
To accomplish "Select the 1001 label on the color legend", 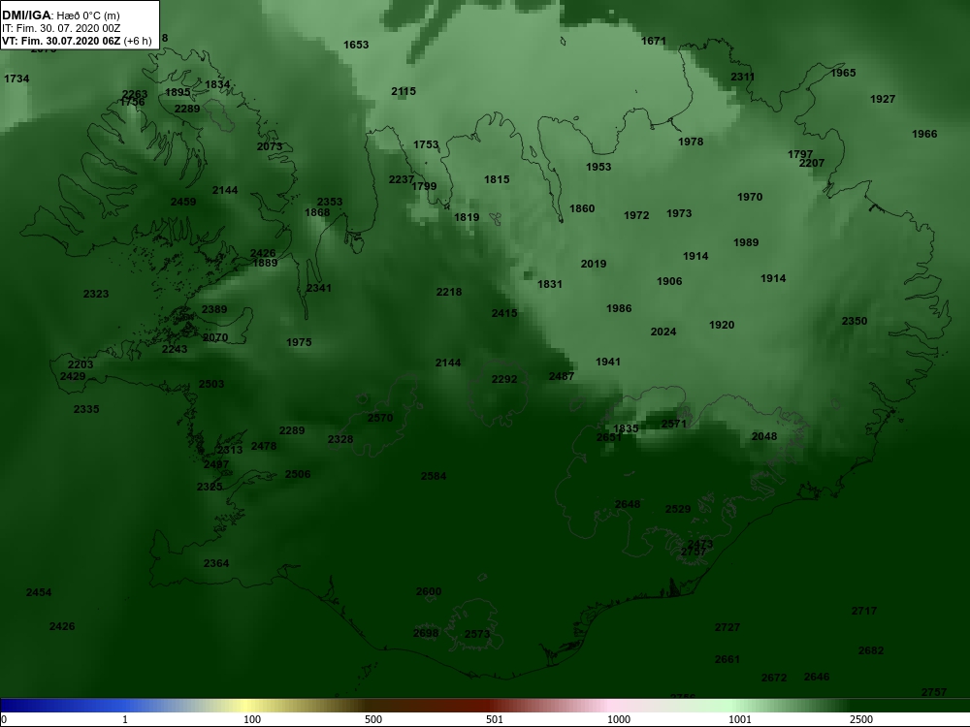I will [x=740, y=719].
